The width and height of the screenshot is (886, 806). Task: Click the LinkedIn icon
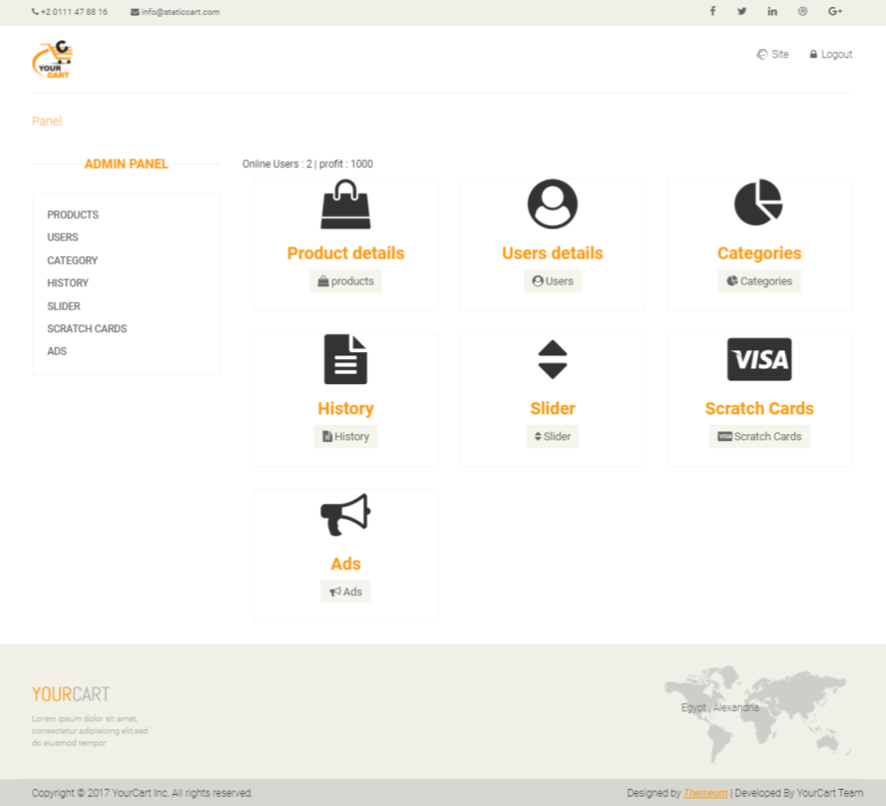point(773,11)
